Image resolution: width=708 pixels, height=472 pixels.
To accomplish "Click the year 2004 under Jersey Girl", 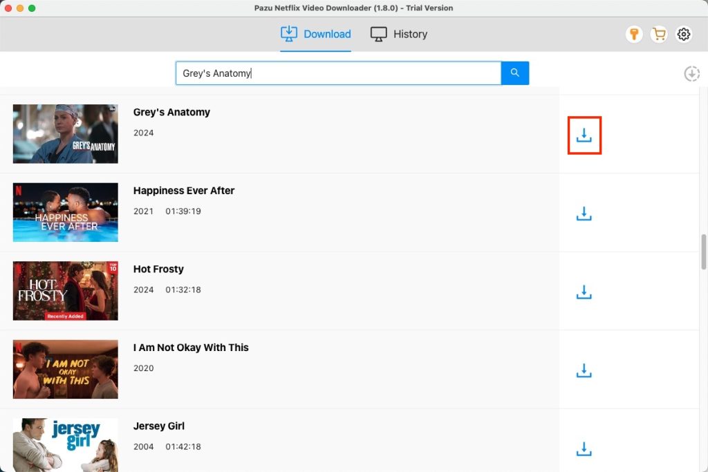I will 143,446.
